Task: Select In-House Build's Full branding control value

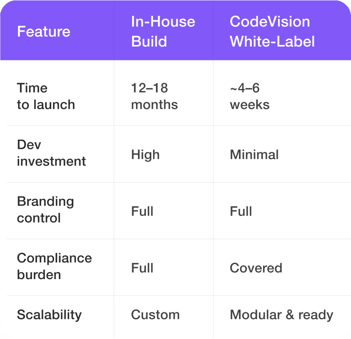Action: pos(143,211)
